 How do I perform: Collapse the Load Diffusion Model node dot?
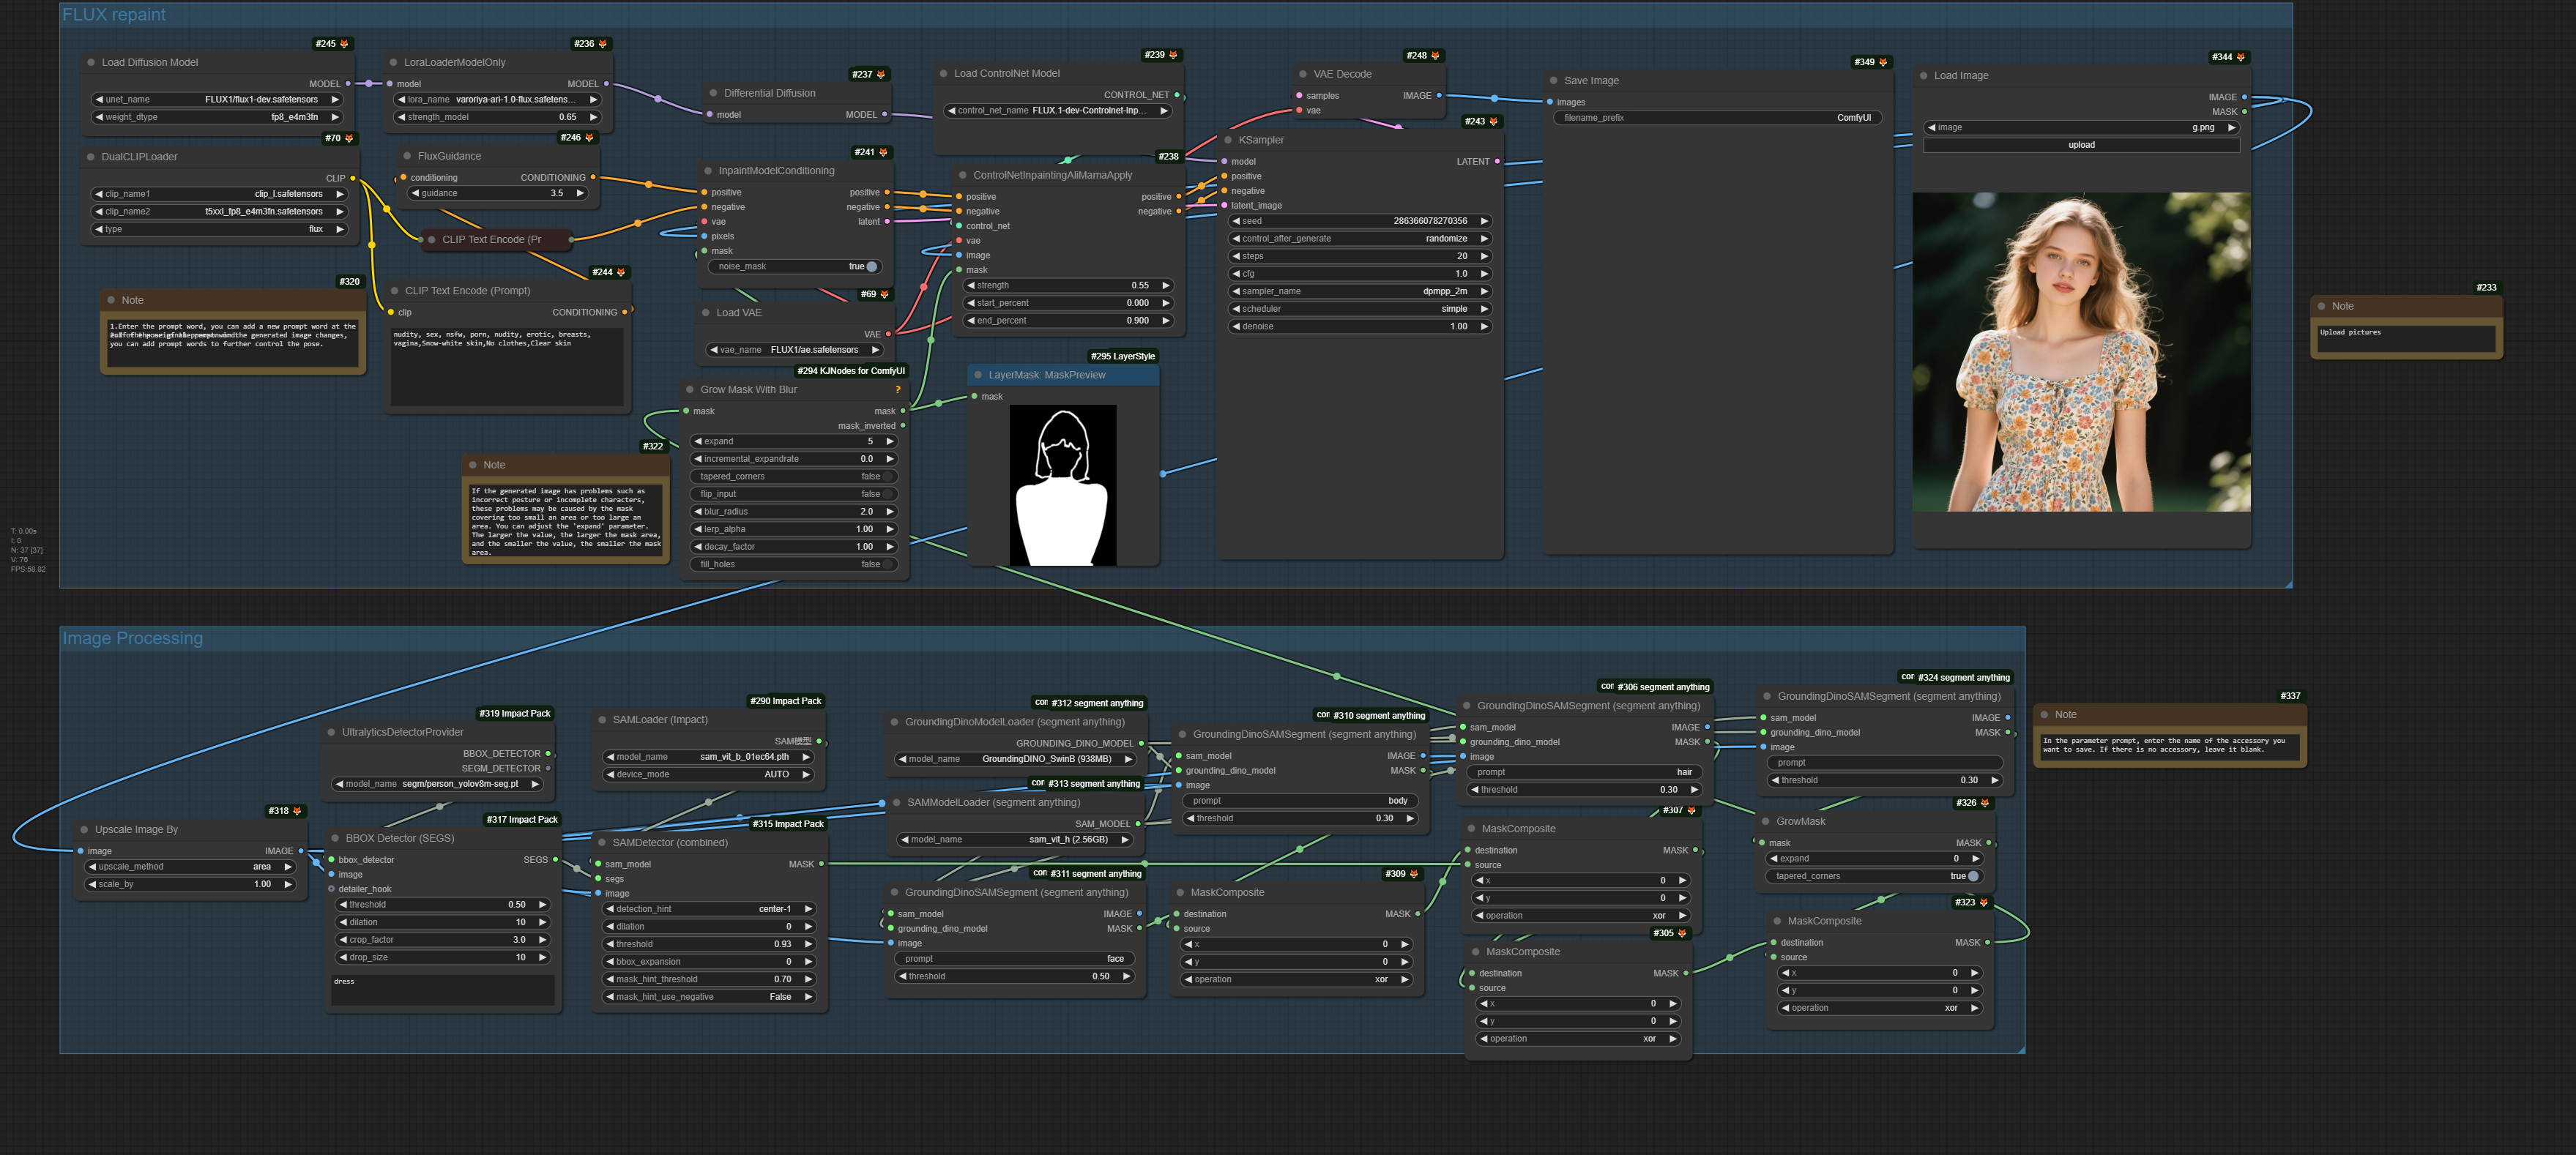pyautogui.click(x=91, y=62)
